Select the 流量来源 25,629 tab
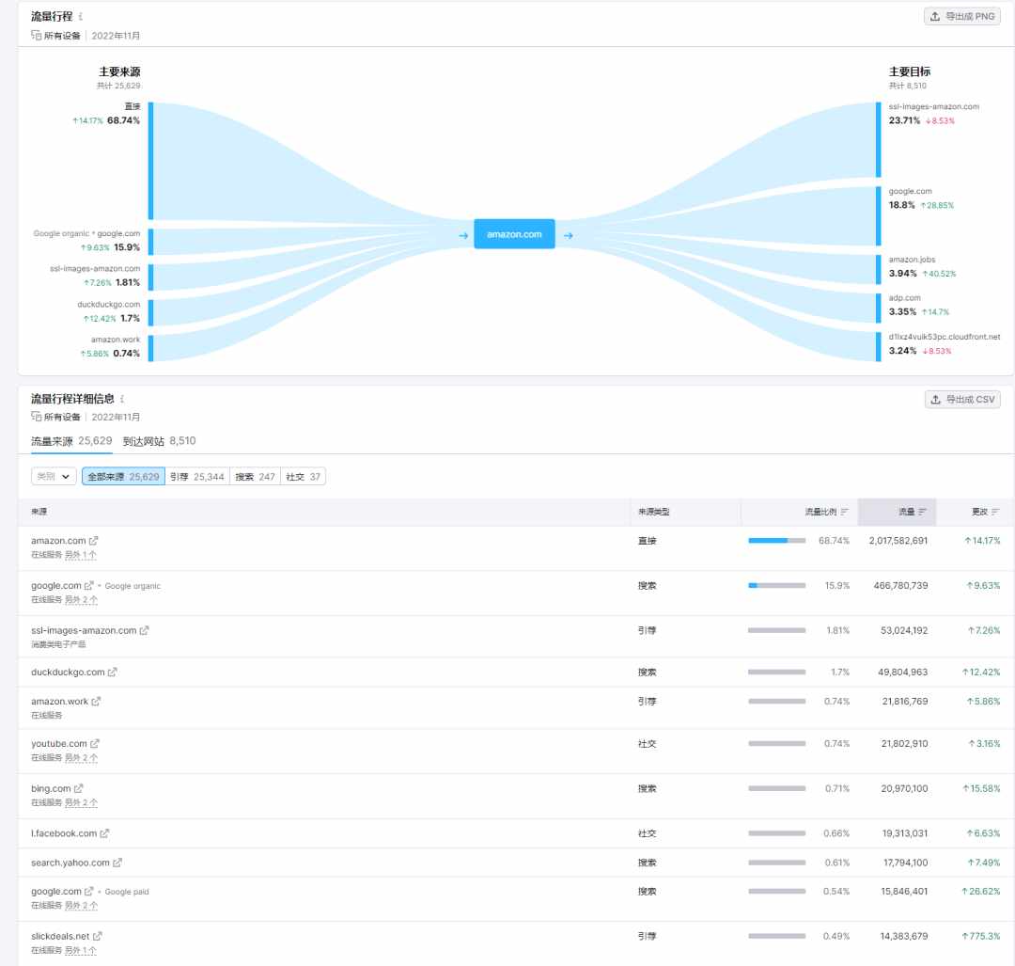 tap(71, 440)
